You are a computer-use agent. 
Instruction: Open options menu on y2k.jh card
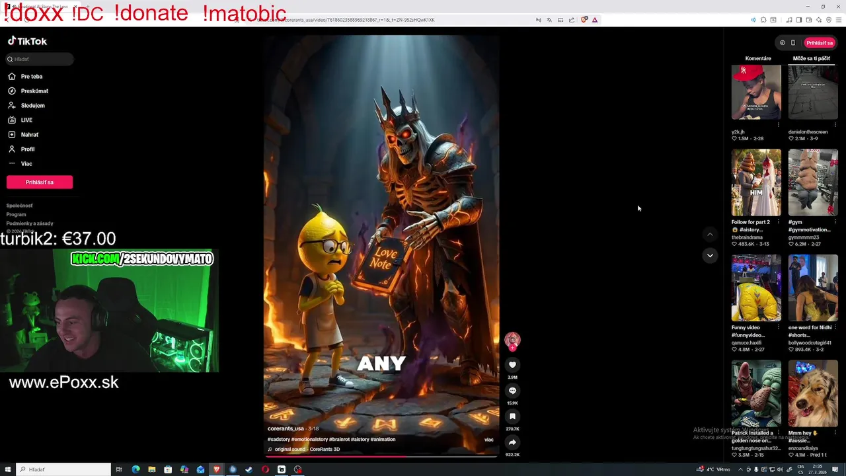(779, 124)
